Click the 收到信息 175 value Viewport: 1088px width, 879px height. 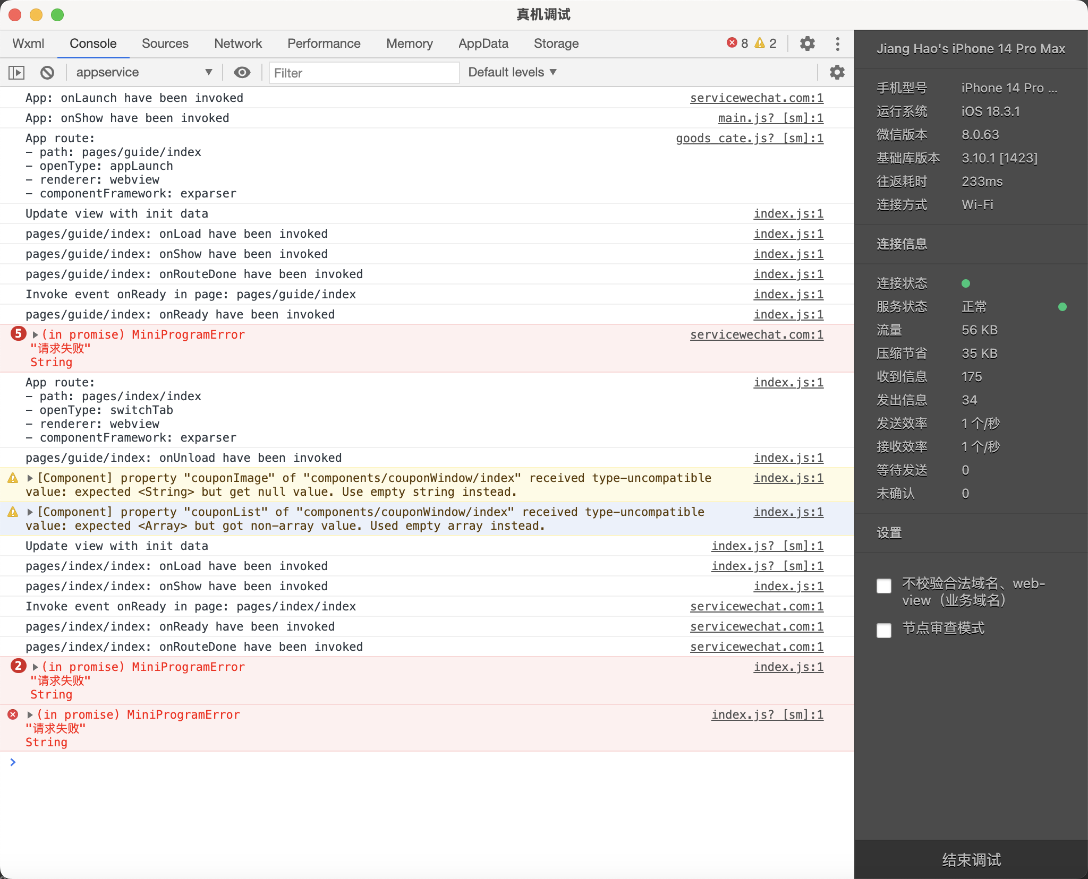click(x=972, y=377)
